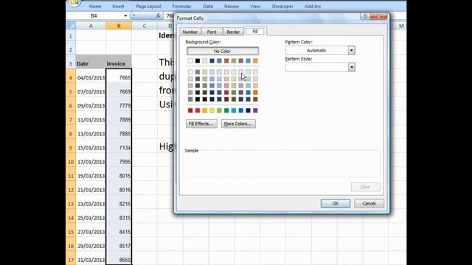Select column B header
472x265 pixels.
pyautogui.click(x=119, y=26)
